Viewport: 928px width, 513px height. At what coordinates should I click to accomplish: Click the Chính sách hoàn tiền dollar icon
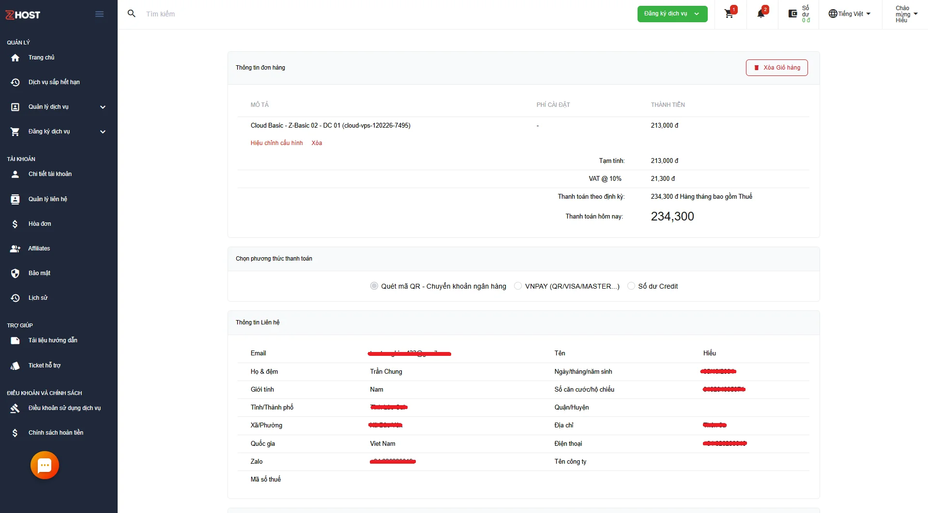pos(15,433)
